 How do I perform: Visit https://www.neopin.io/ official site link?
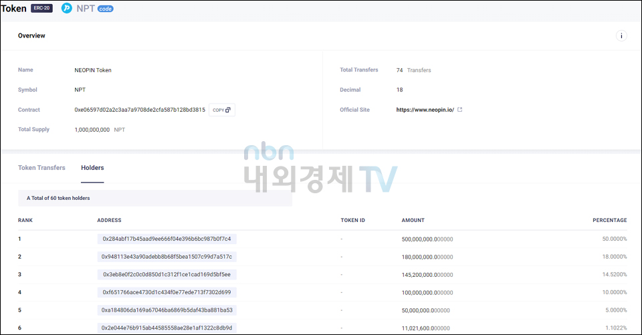pyautogui.click(x=425, y=110)
